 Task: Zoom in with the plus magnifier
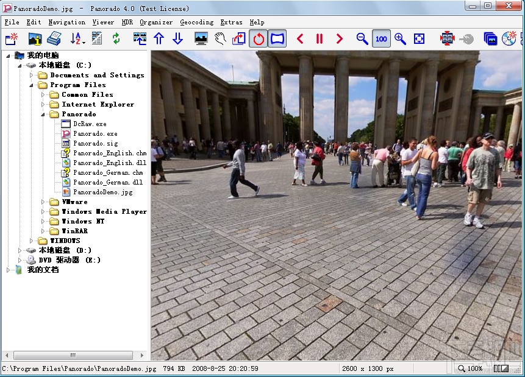pyautogui.click(x=400, y=39)
